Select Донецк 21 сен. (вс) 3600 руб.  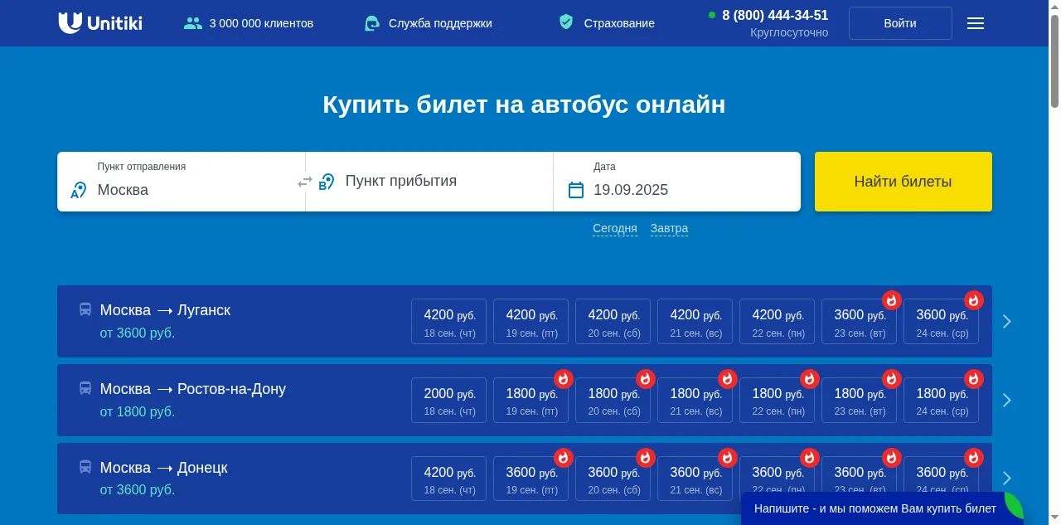point(695,479)
